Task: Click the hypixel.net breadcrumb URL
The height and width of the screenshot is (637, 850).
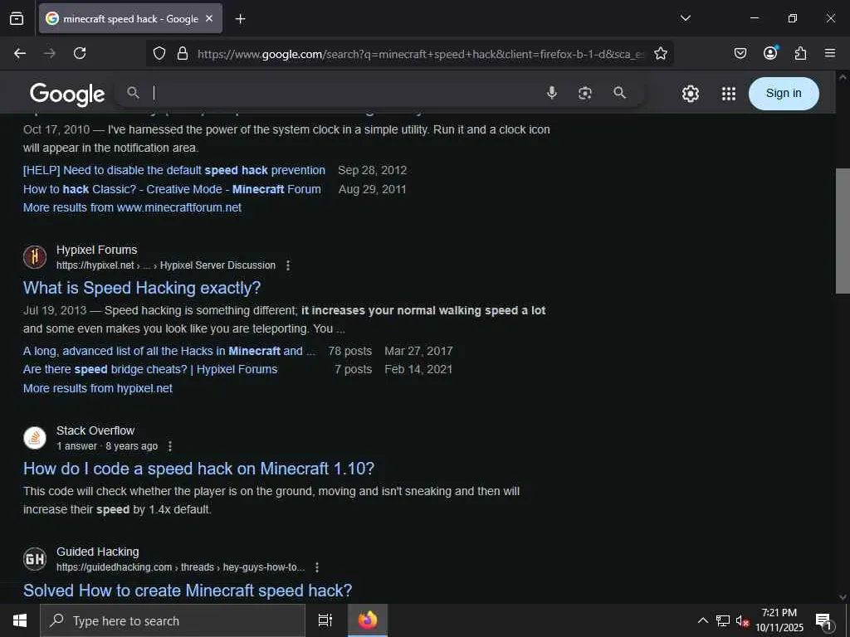Action: click(x=166, y=265)
